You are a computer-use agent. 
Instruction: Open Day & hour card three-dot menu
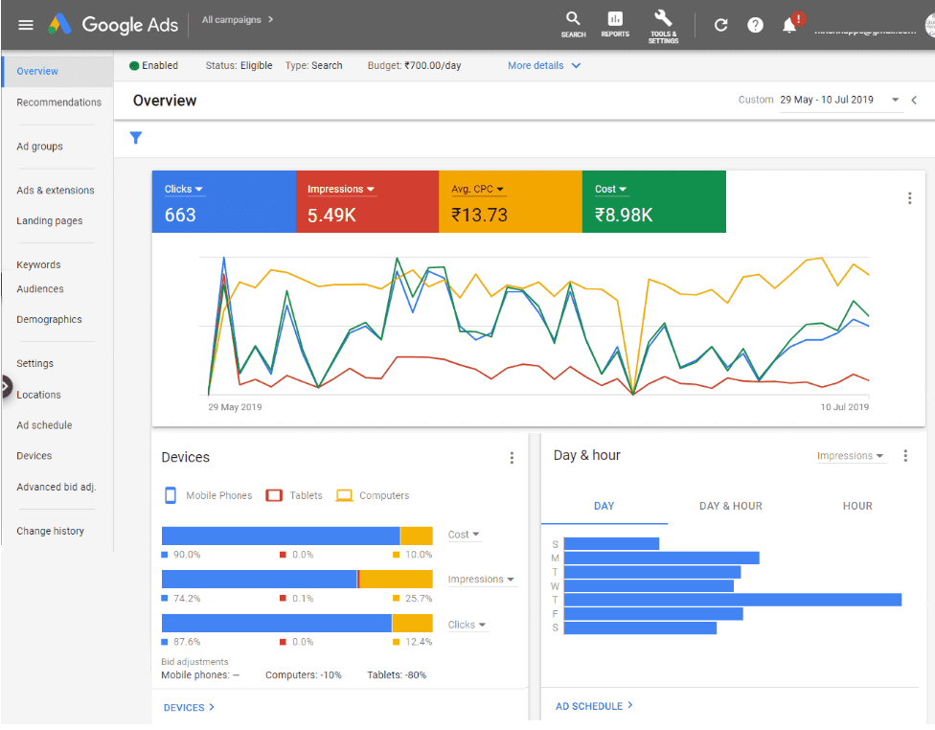(905, 456)
